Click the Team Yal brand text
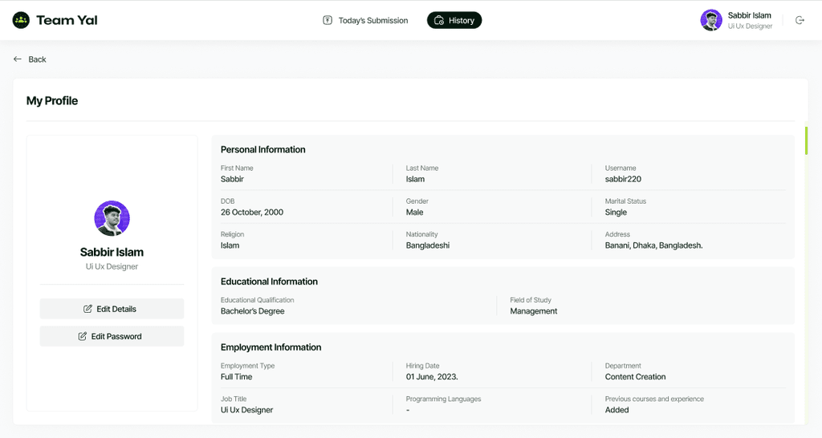 (67, 20)
